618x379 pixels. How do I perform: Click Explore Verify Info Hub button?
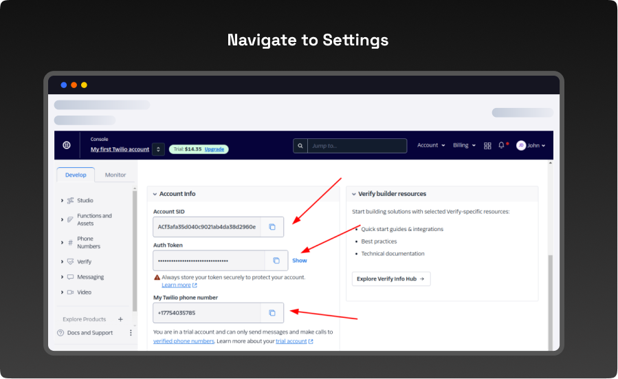(x=390, y=279)
